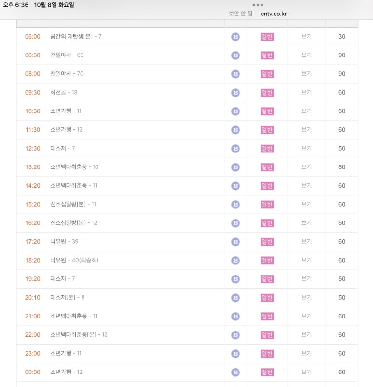The height and width of the screenshot is (387, 373).
Task: Click the 11:30 time for 소년가행 12
Action: (33, 130)
